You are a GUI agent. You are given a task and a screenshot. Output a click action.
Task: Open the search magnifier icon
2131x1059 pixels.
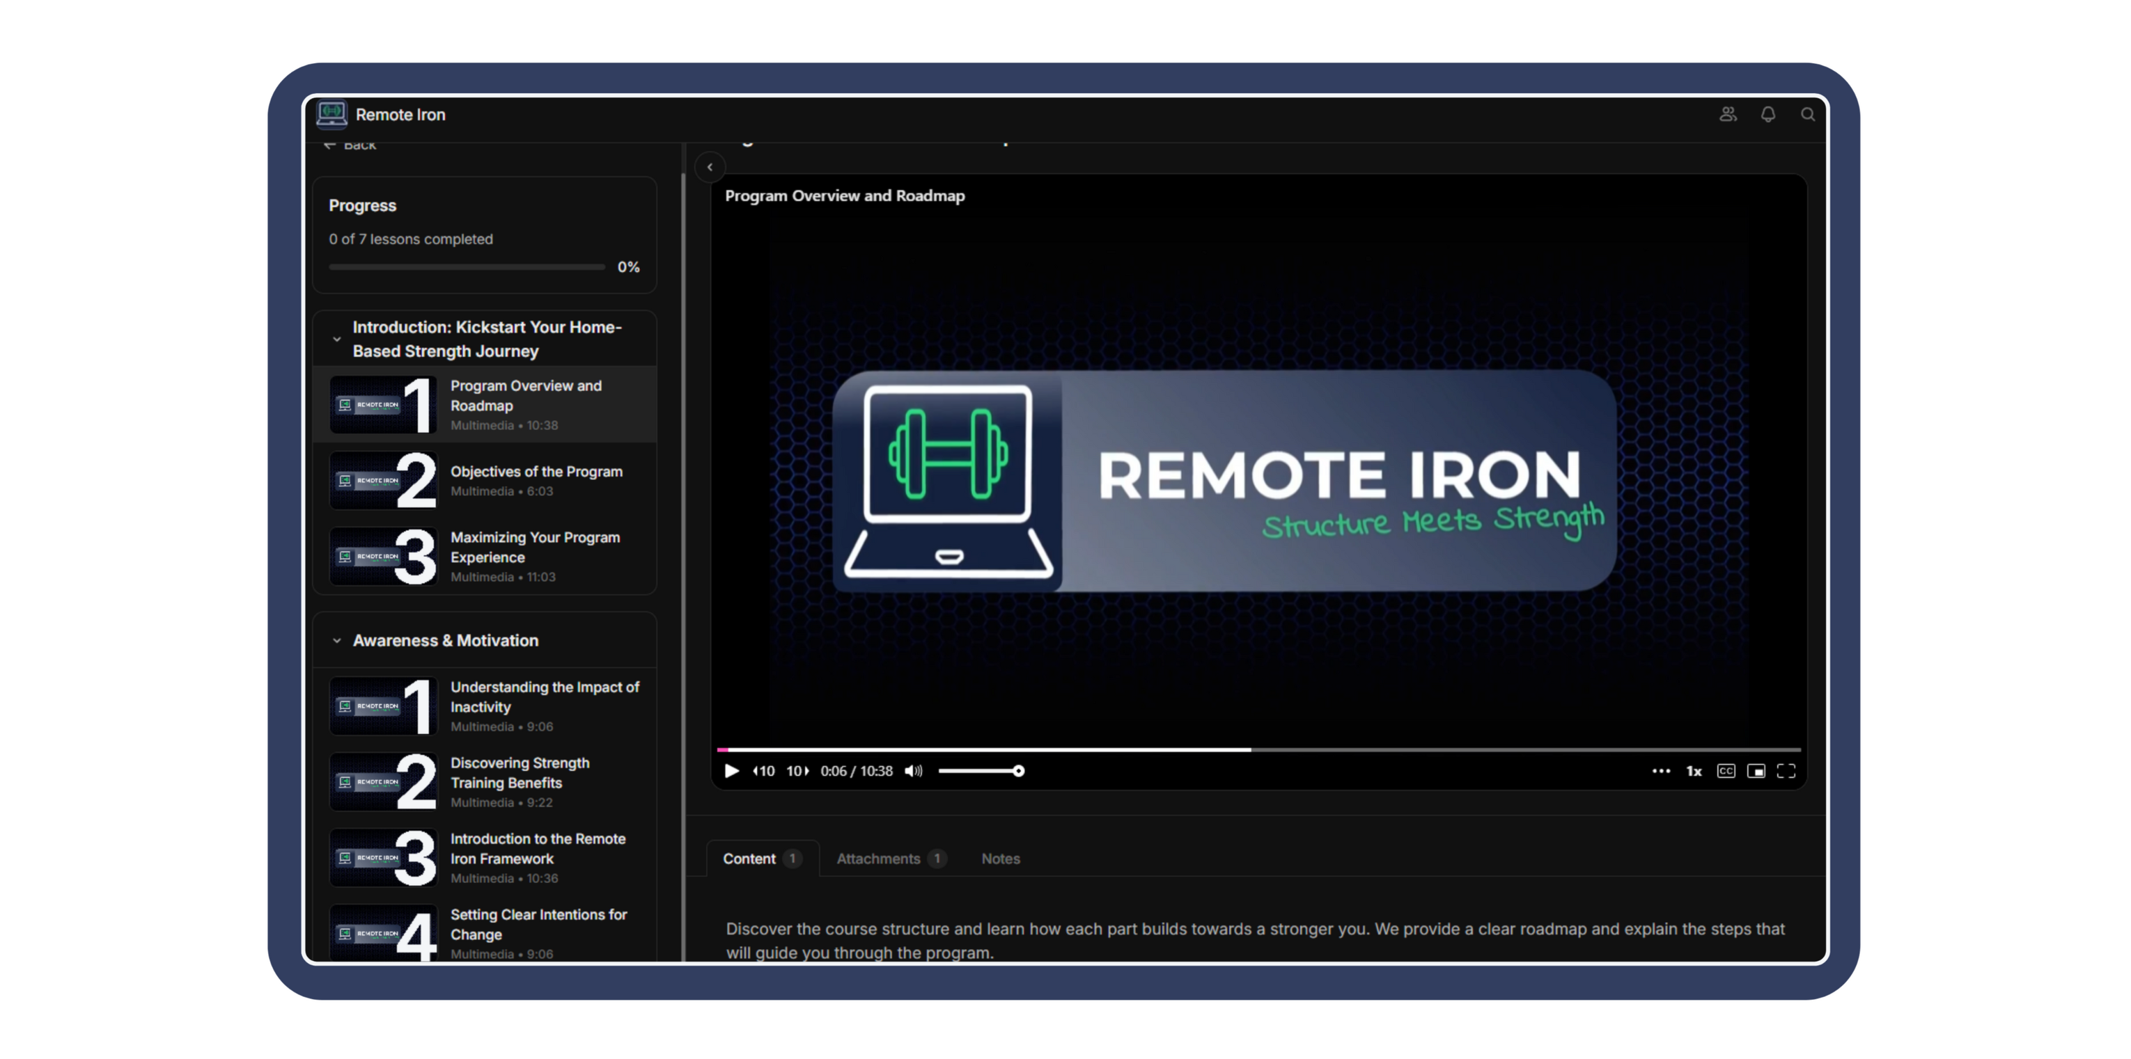(1808, 115)
